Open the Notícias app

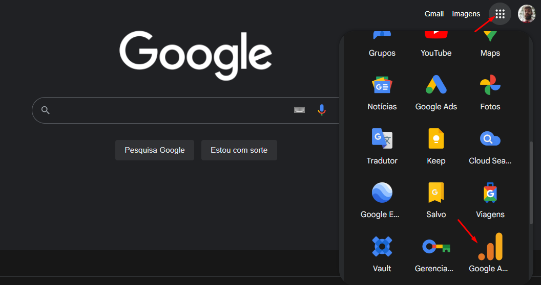pos(382,93)
